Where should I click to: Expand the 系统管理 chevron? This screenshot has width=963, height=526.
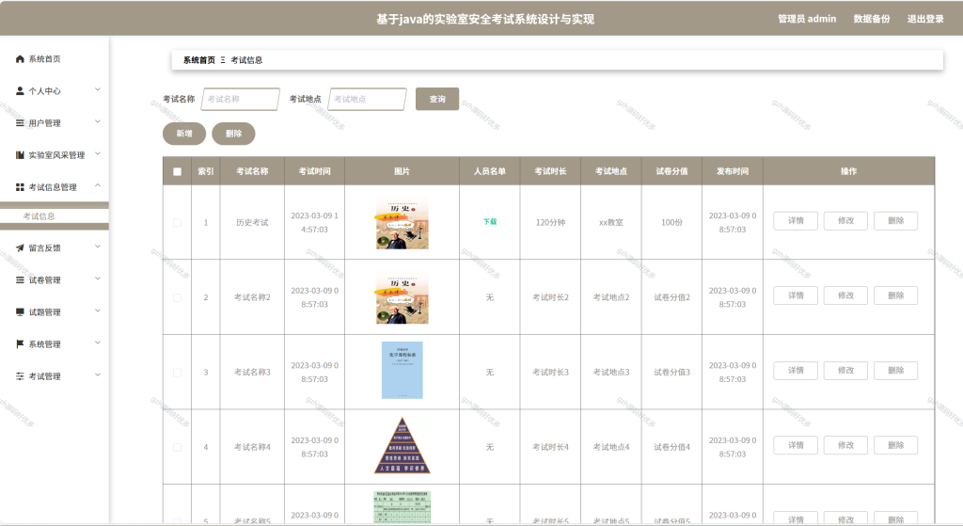pyautogui.click(x=98, y=343)
